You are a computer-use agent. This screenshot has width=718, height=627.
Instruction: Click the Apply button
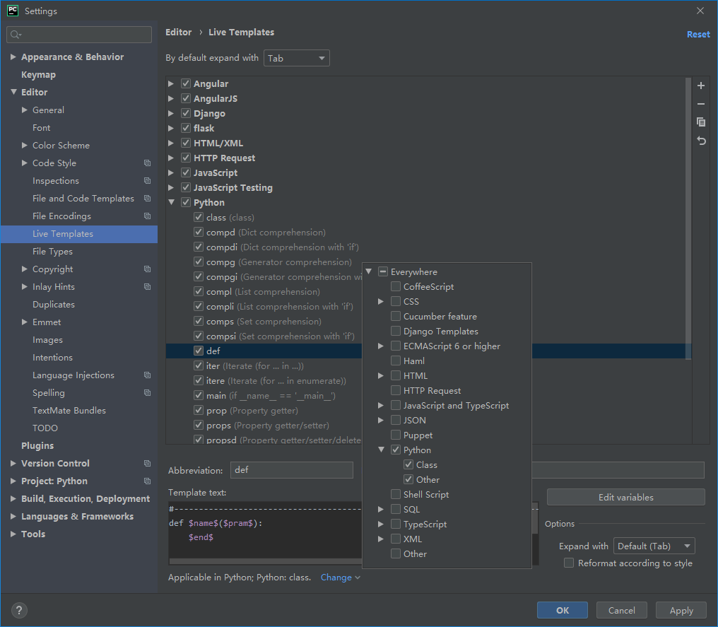tap(681, 610)
